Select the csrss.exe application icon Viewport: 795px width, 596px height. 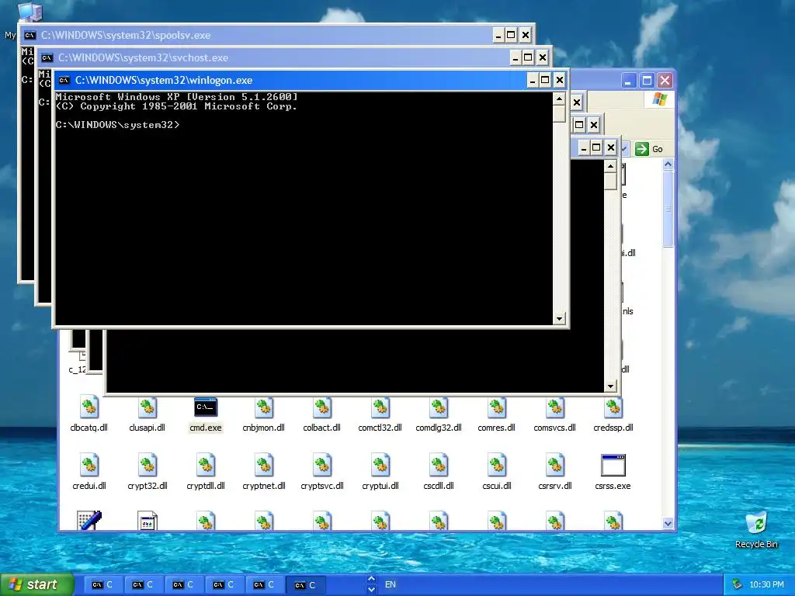click(613, 466)
